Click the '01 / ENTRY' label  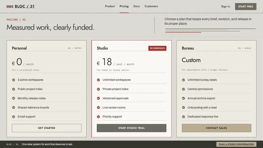[x=75, y=48]
